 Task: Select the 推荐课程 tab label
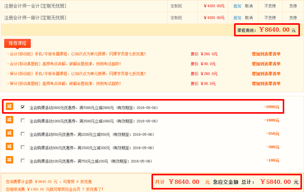(x=17, y=43)
